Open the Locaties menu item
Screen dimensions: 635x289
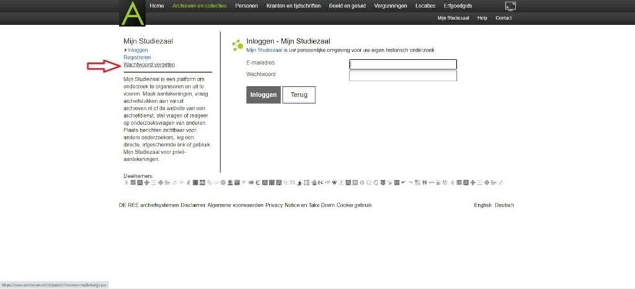pyautogui.click(x=425, y=6)
